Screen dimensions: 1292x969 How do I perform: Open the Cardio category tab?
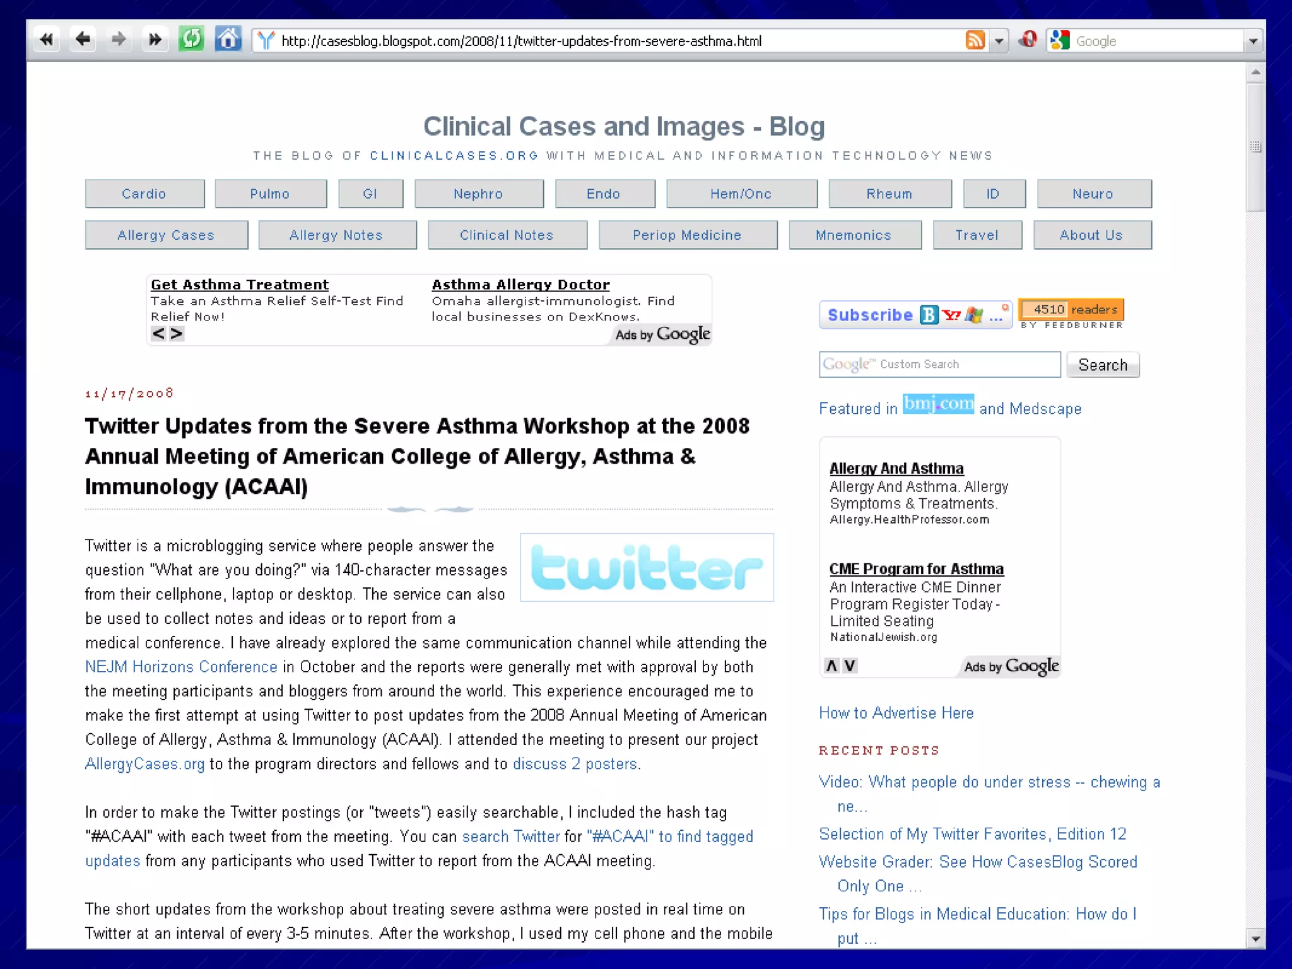pos(144,194)
